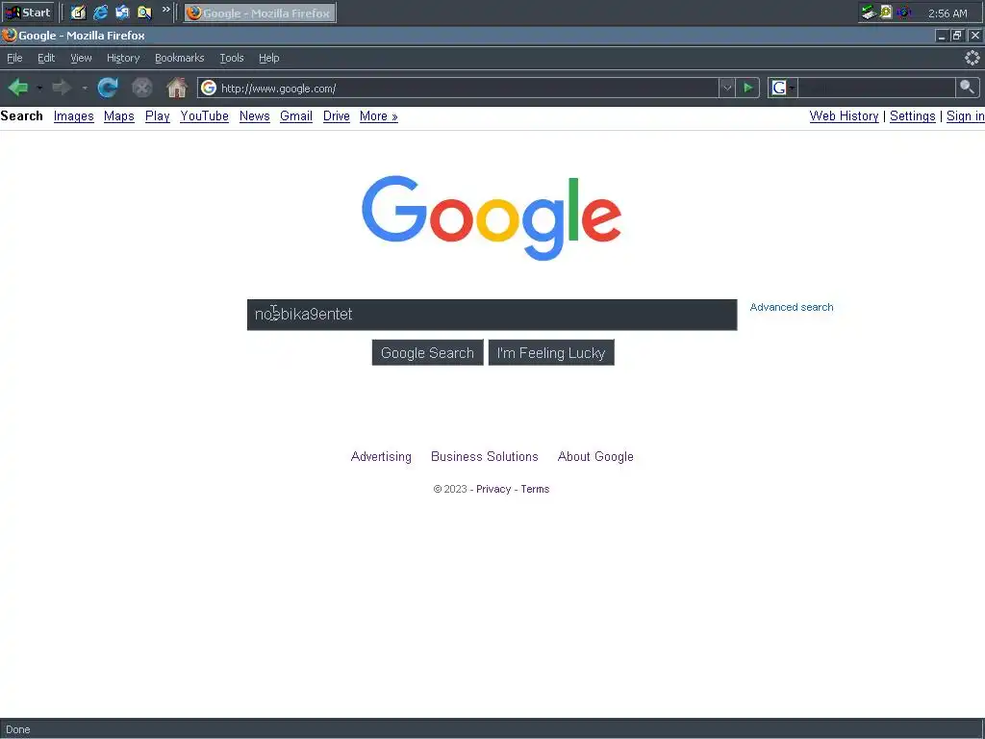The image size is (985, 739).
Task: Open the Drive link
Action: (x=336, y=116)
